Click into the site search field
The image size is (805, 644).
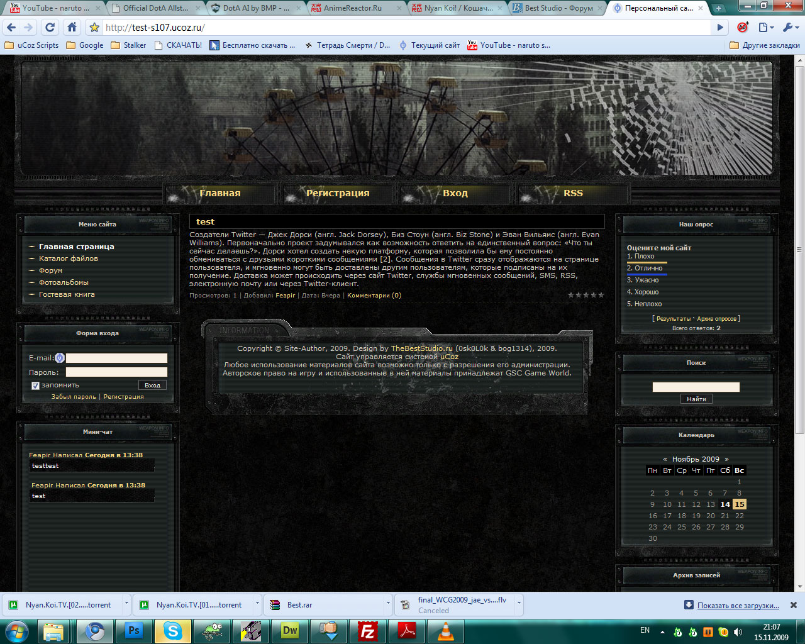coord(696,387)
